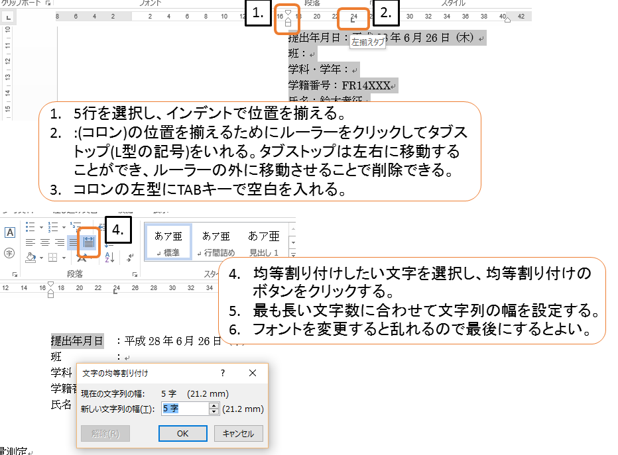Center-align the paragraph text
618x455 pixels.
point(45,242)
